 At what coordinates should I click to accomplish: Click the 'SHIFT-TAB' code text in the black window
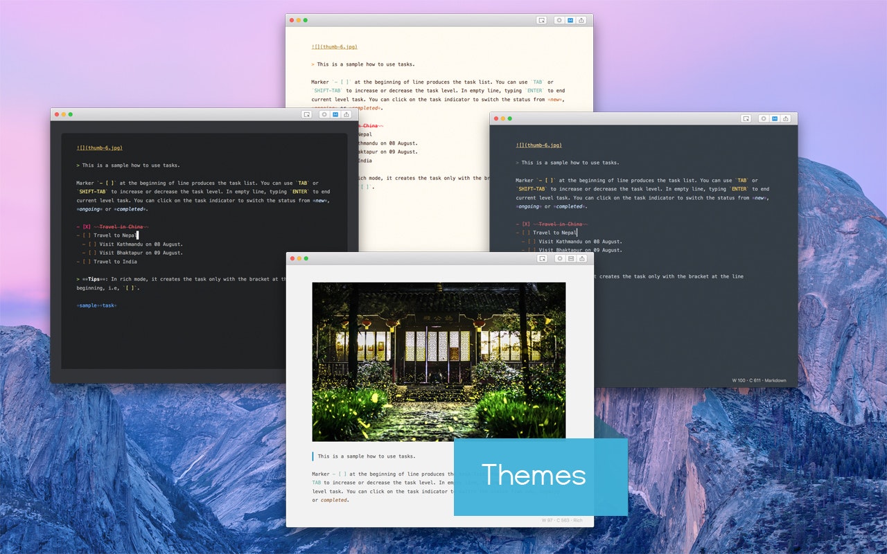[x=92, y=191]
